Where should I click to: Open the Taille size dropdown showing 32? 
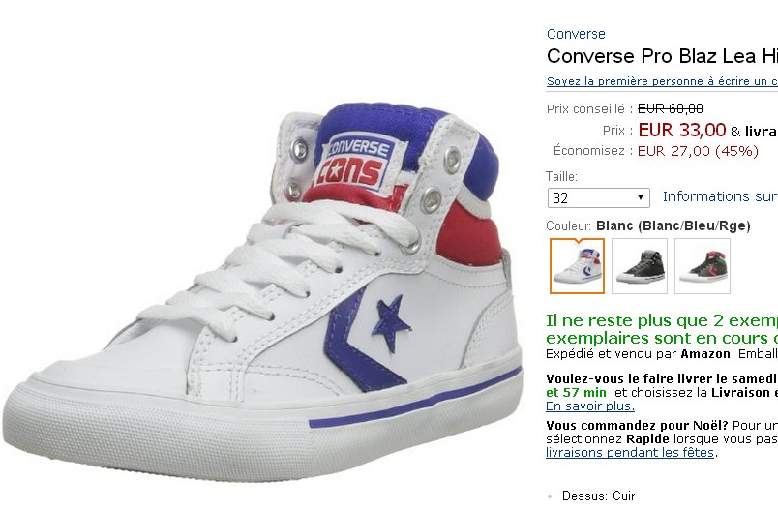tap(598, 197)
